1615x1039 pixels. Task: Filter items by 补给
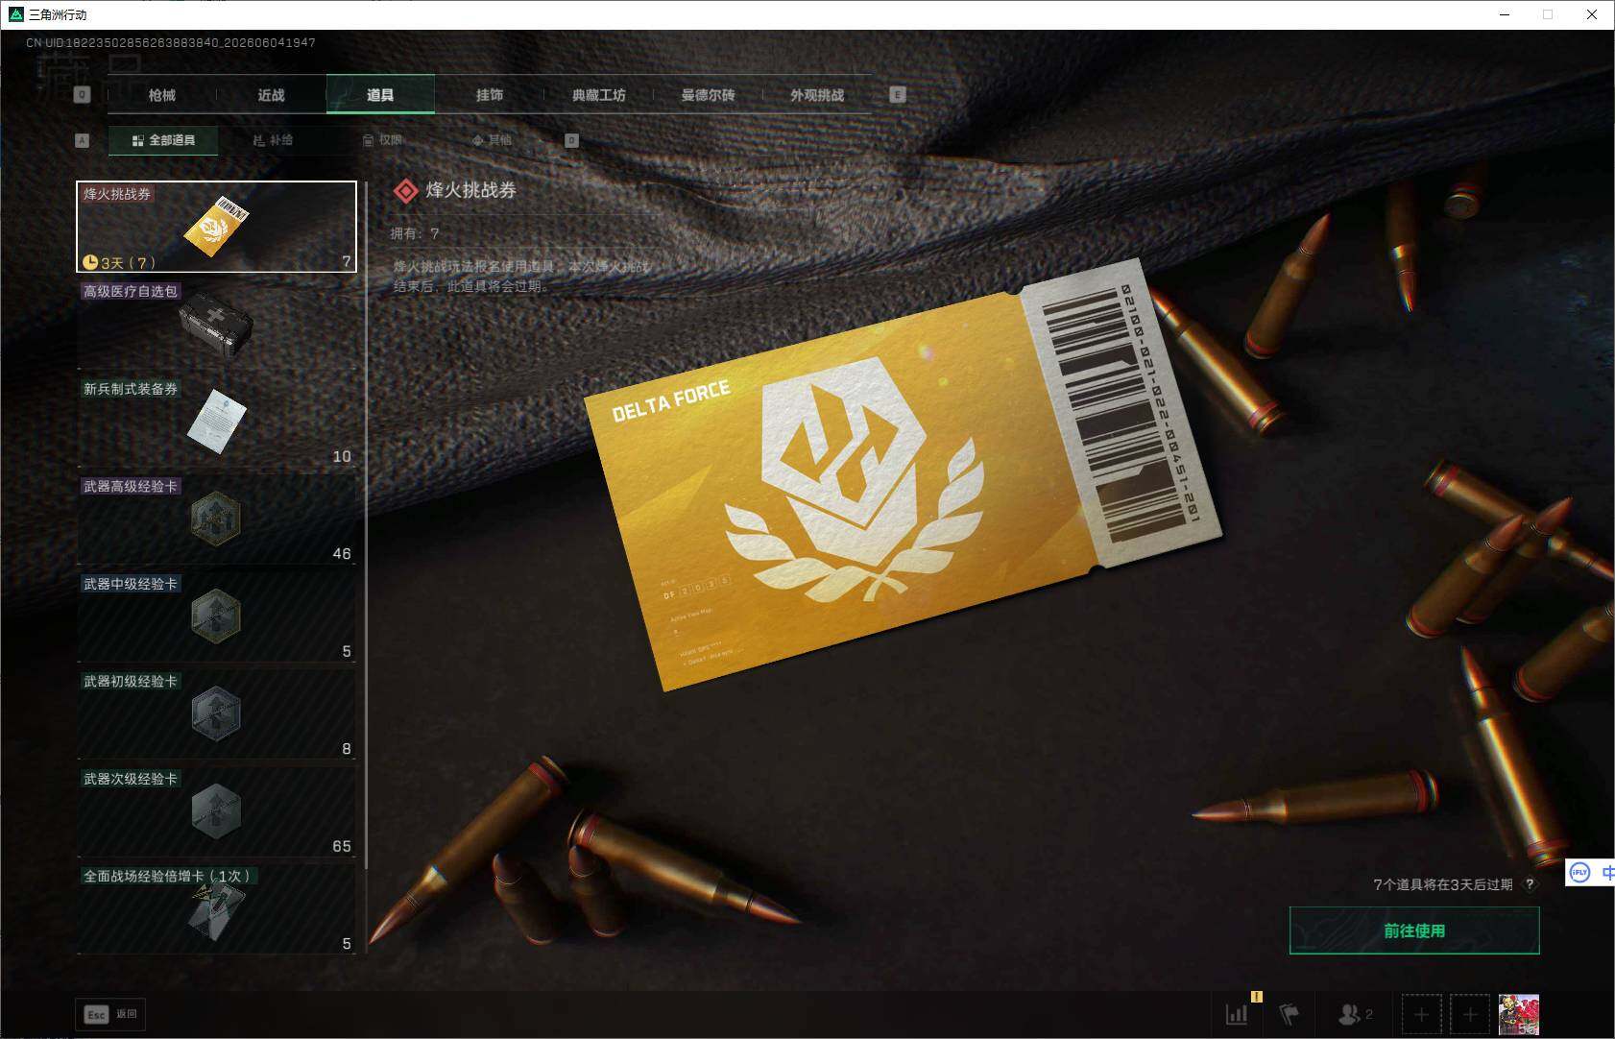tap(273, 140)
